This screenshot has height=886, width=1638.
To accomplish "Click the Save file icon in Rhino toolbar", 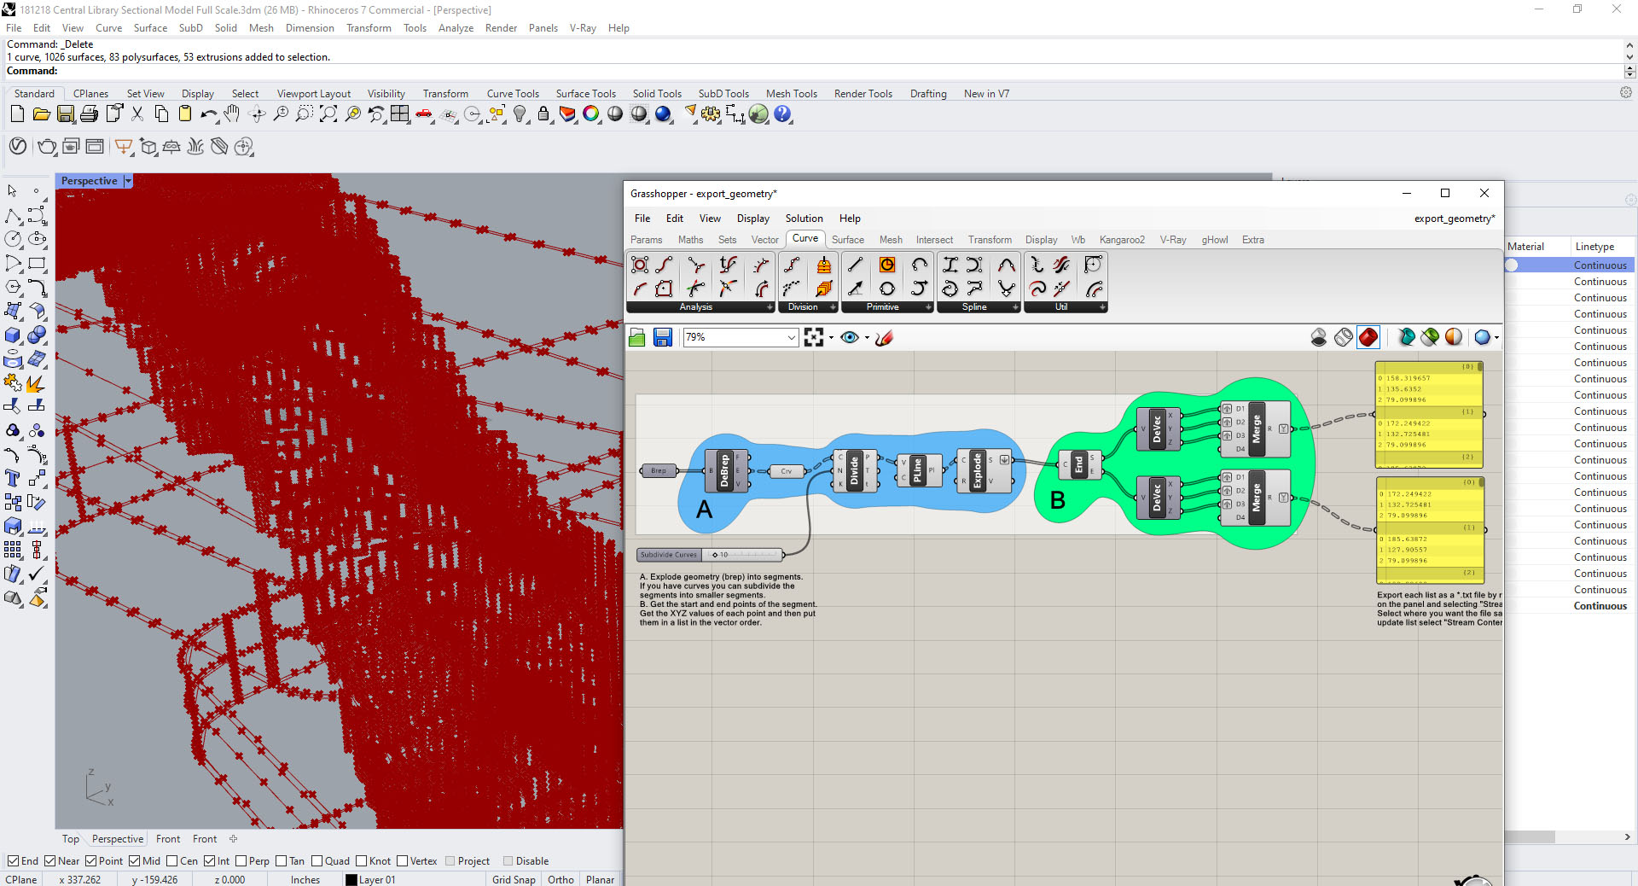I will click(x=65, y=114).
